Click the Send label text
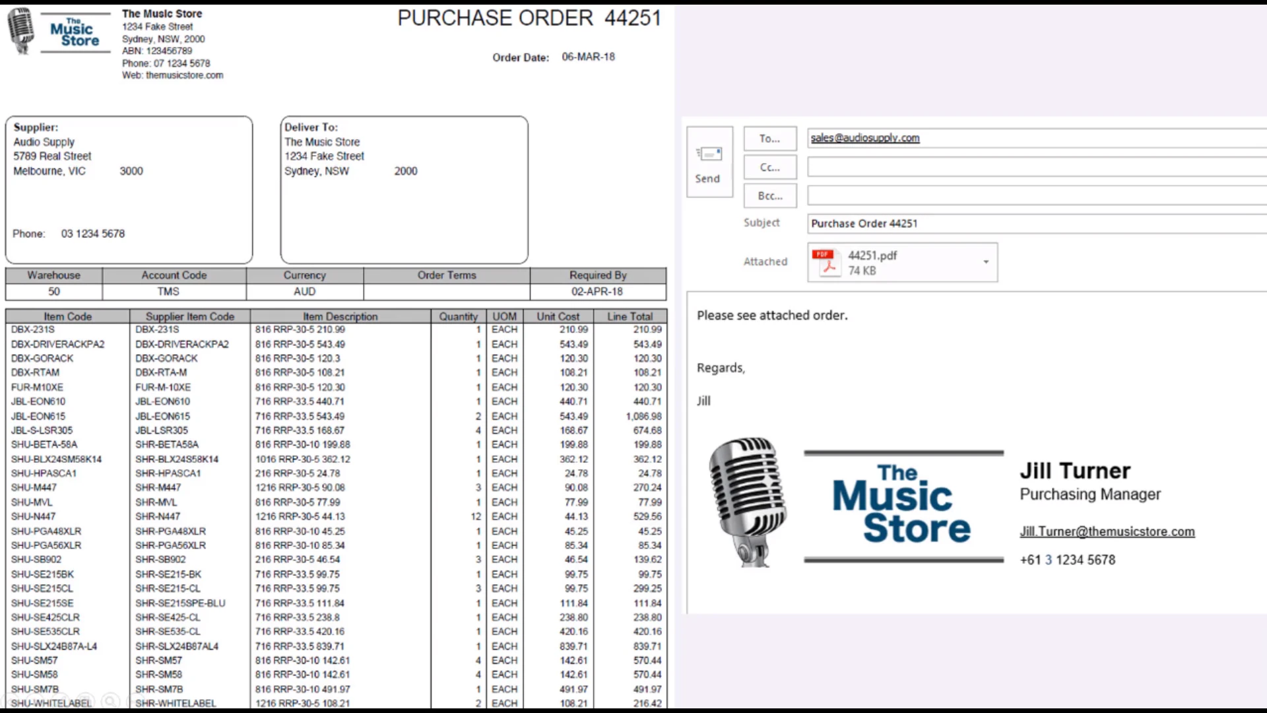This screenshot has height=713, width=1267. [707, 179]
